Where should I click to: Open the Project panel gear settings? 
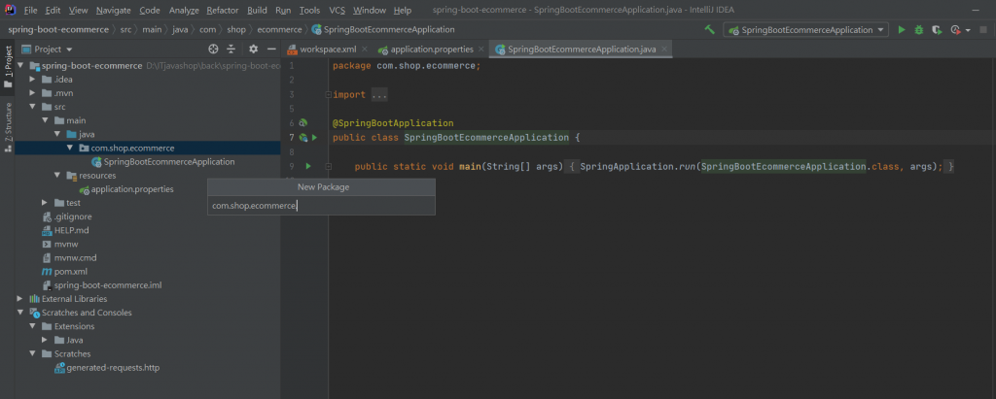point(254,49)
